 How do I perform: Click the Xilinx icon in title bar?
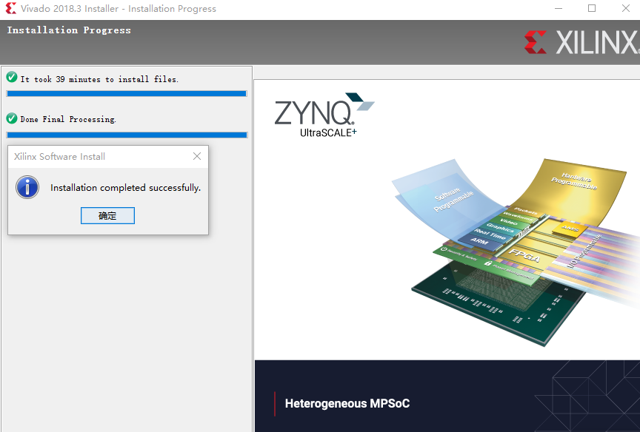coord(10,8)
